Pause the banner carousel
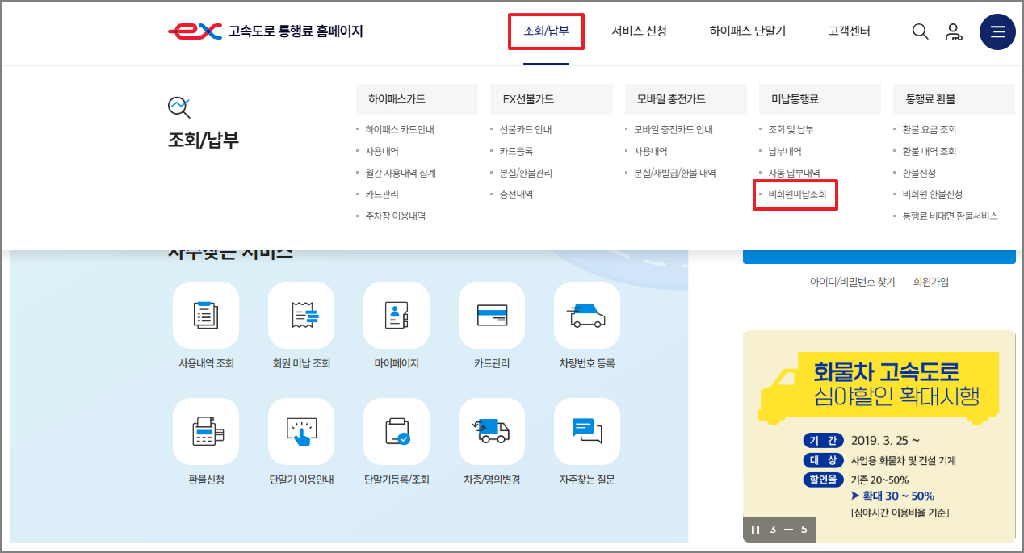The image size is (1024, 553). (756, 530)
